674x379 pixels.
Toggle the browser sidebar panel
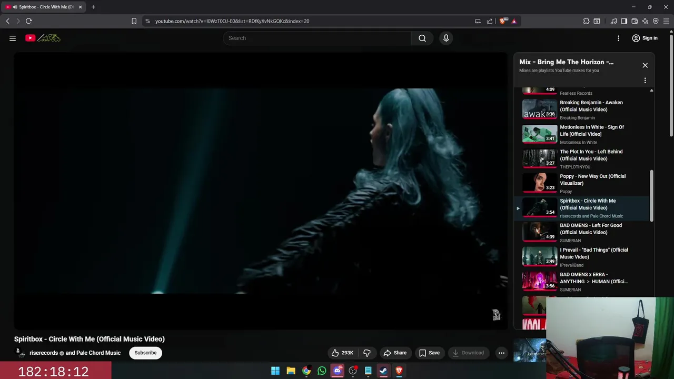point(624,21)
